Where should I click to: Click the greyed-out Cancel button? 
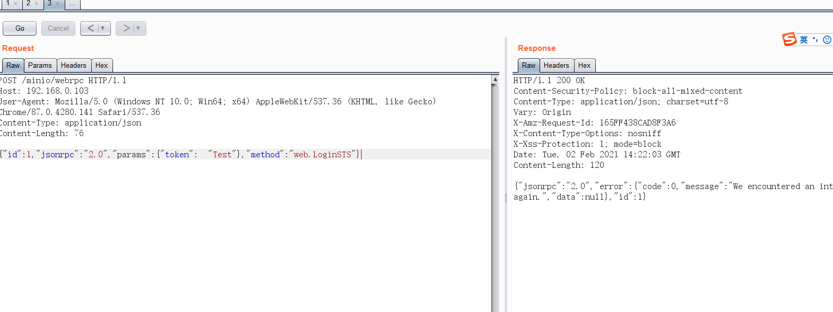[x=58, y=29]
